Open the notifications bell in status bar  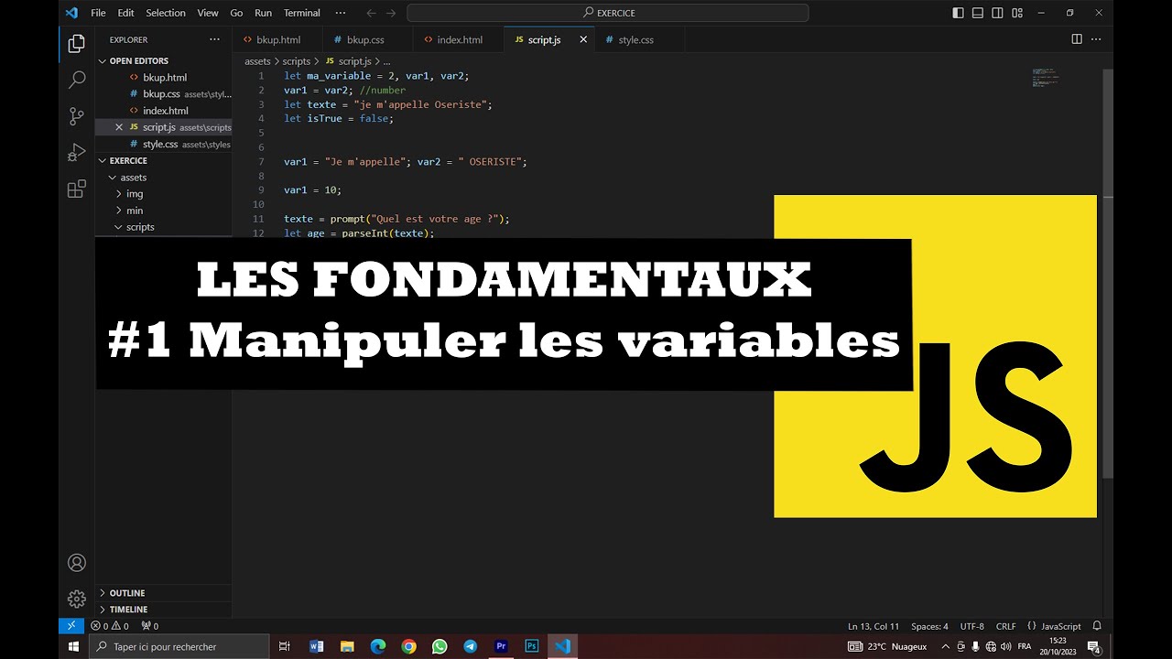click(x=1097, y=626)
